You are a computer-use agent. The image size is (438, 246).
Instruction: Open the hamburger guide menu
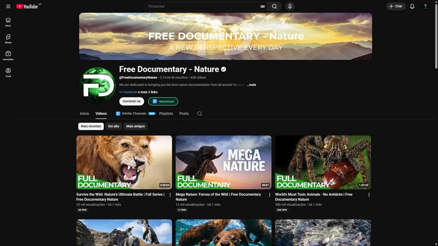click(8, 6)
